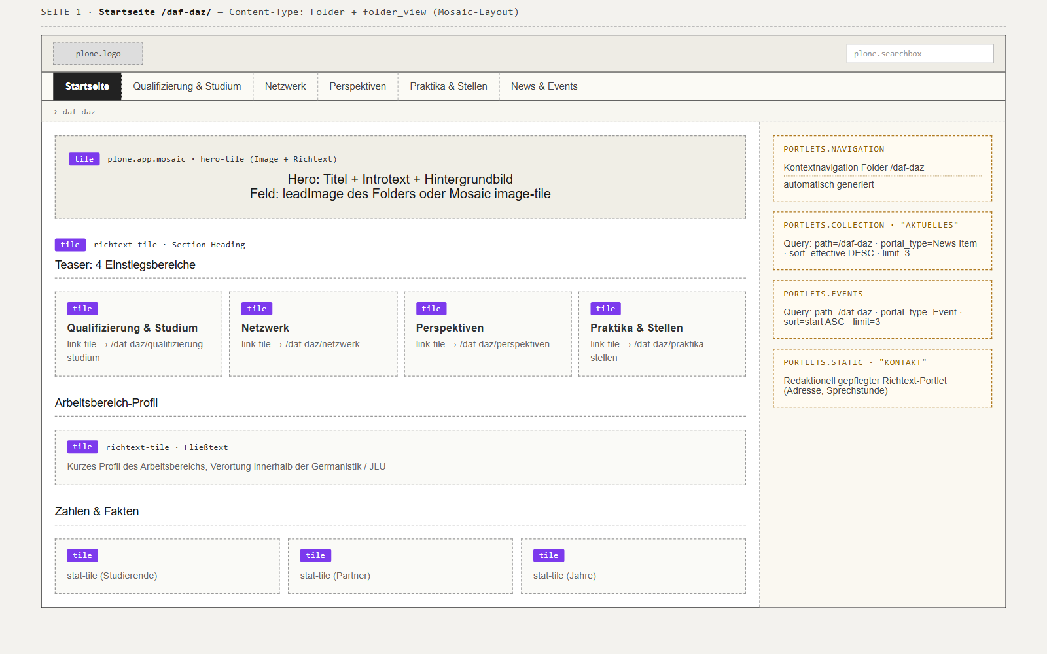Open the Praktika & Stellen nav tab

pyautogui.click(x=449, y=86)
